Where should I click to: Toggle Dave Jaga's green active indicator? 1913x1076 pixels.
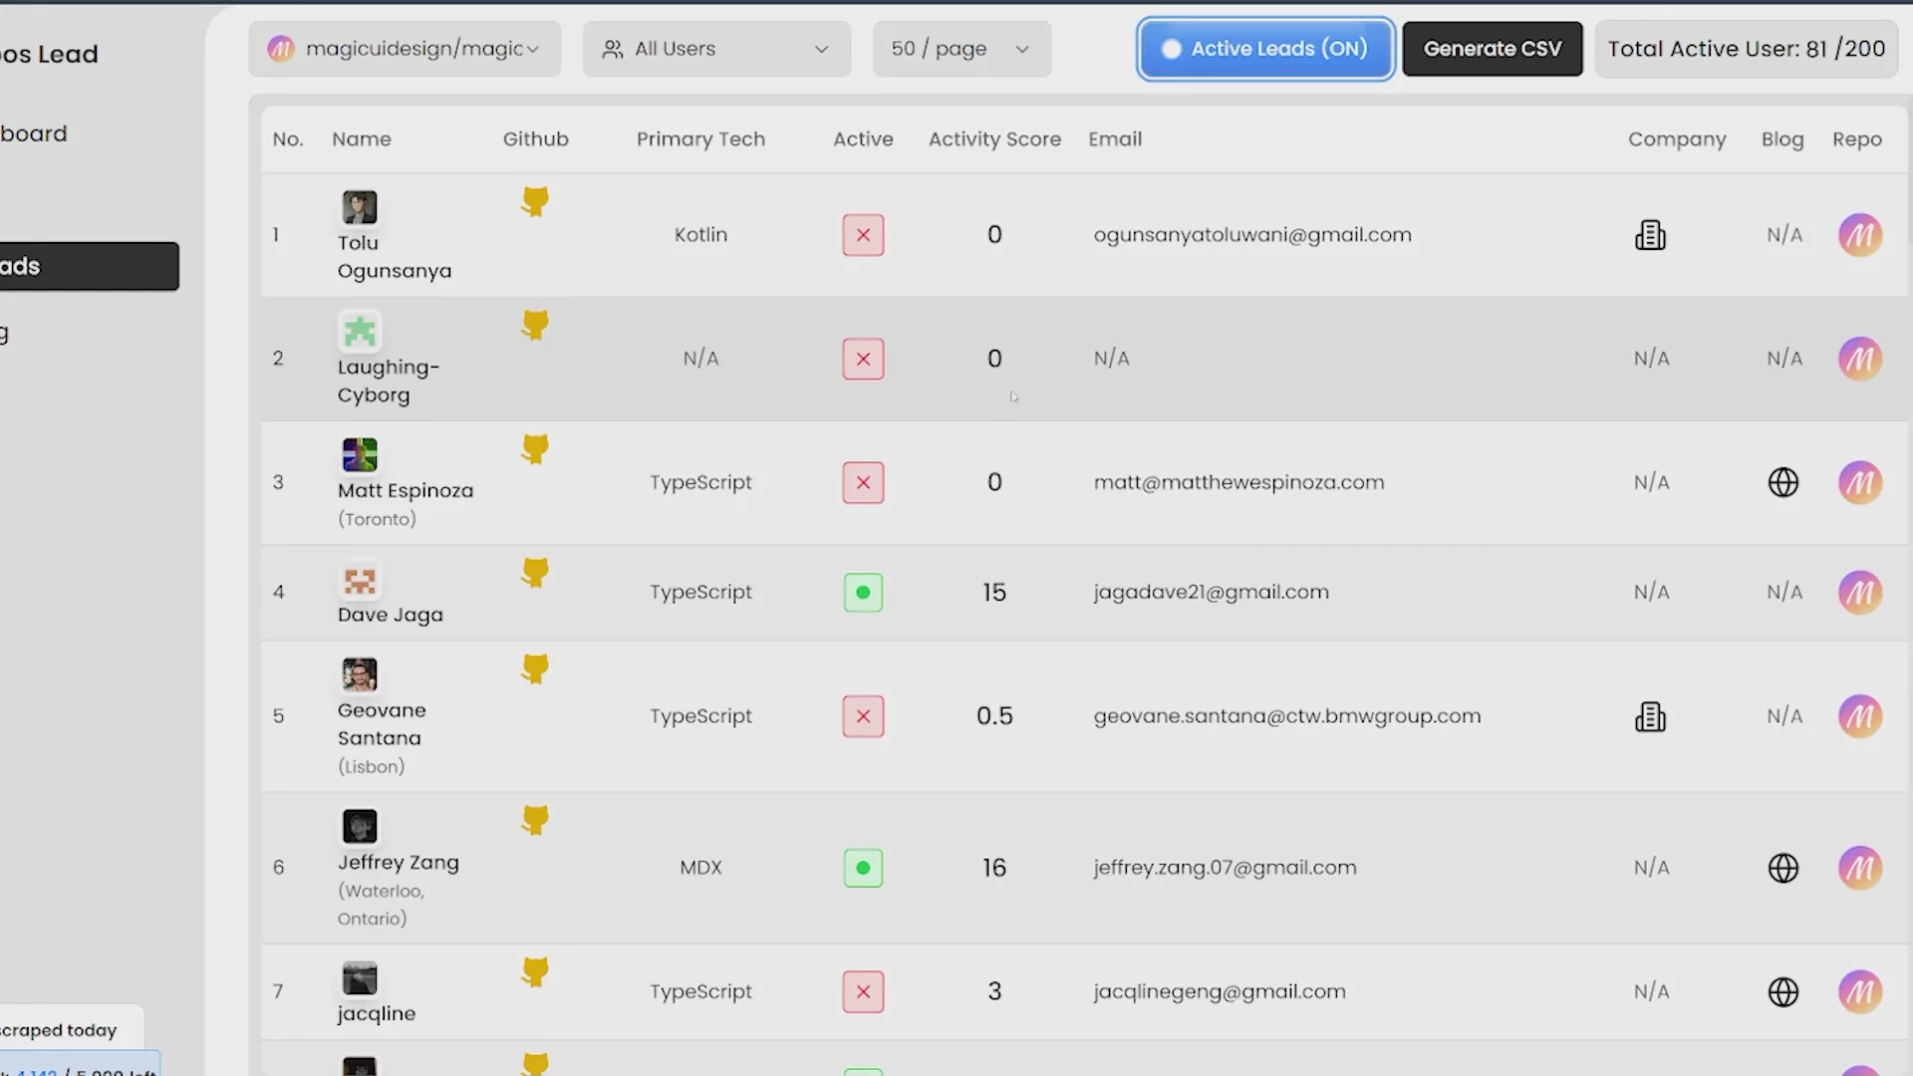pos(863,592)
